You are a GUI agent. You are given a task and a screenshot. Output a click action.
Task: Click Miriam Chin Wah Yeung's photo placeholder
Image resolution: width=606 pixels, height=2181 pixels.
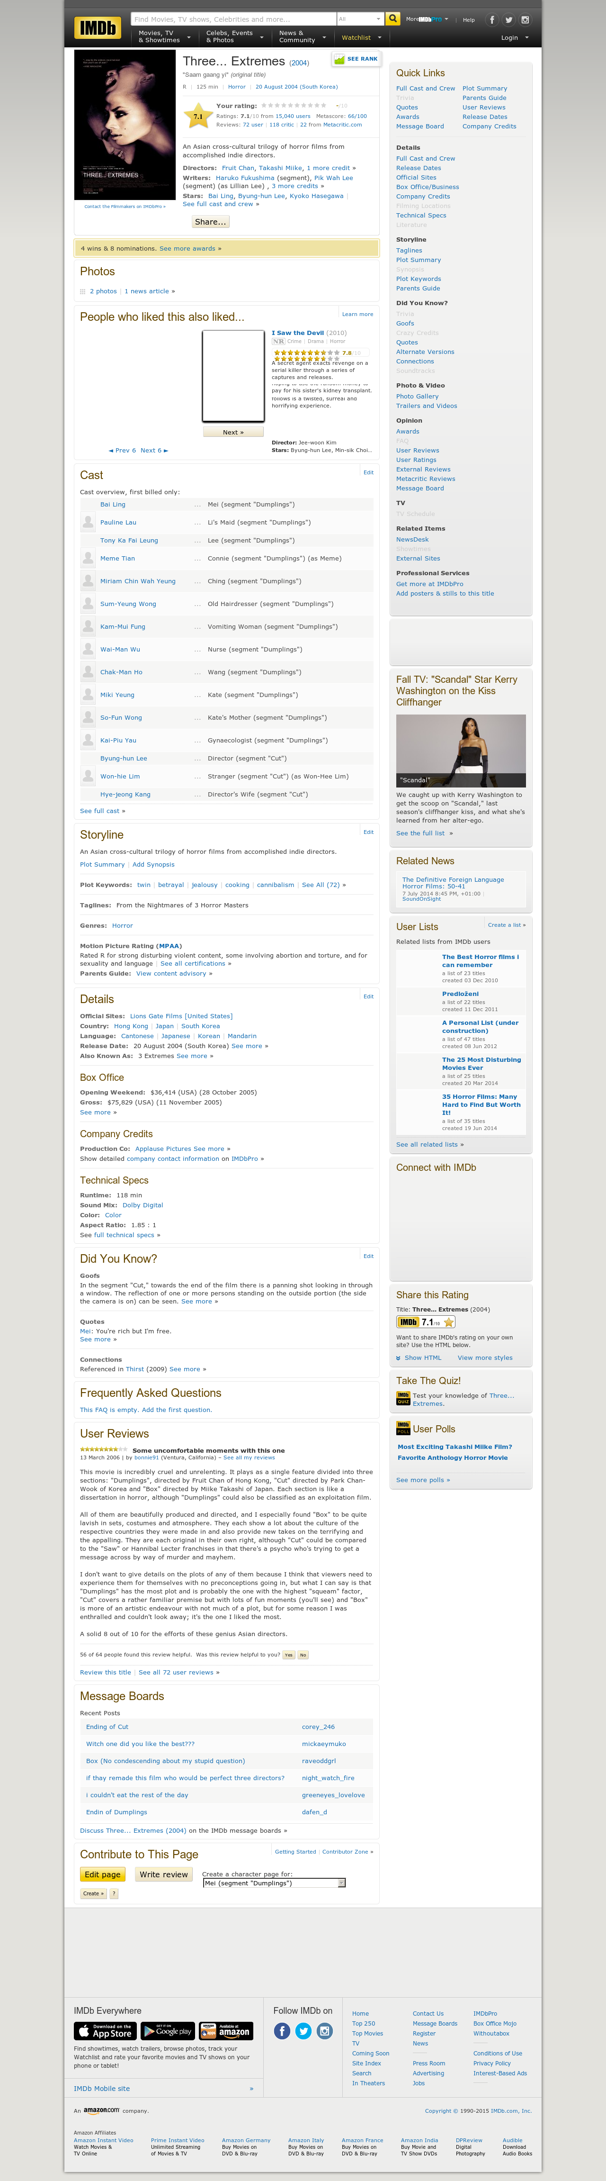pos(88,582)
